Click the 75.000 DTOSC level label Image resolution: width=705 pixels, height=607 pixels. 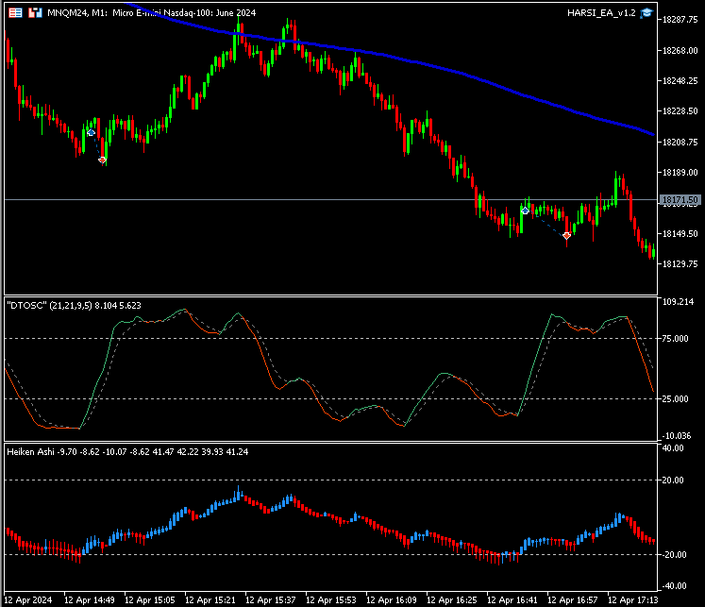676,339
